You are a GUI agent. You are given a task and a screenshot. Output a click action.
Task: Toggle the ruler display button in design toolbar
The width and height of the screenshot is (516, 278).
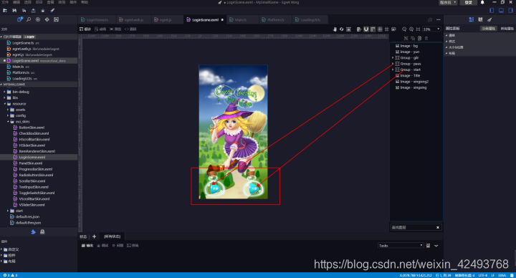(373, 29)
